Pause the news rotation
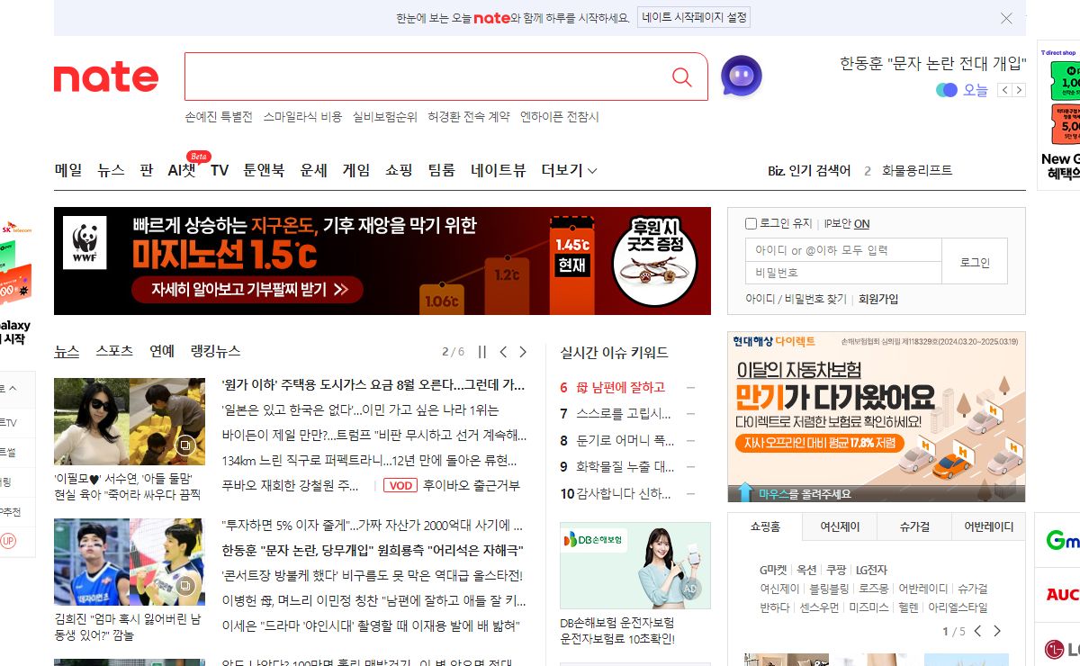 click(482, 352)
